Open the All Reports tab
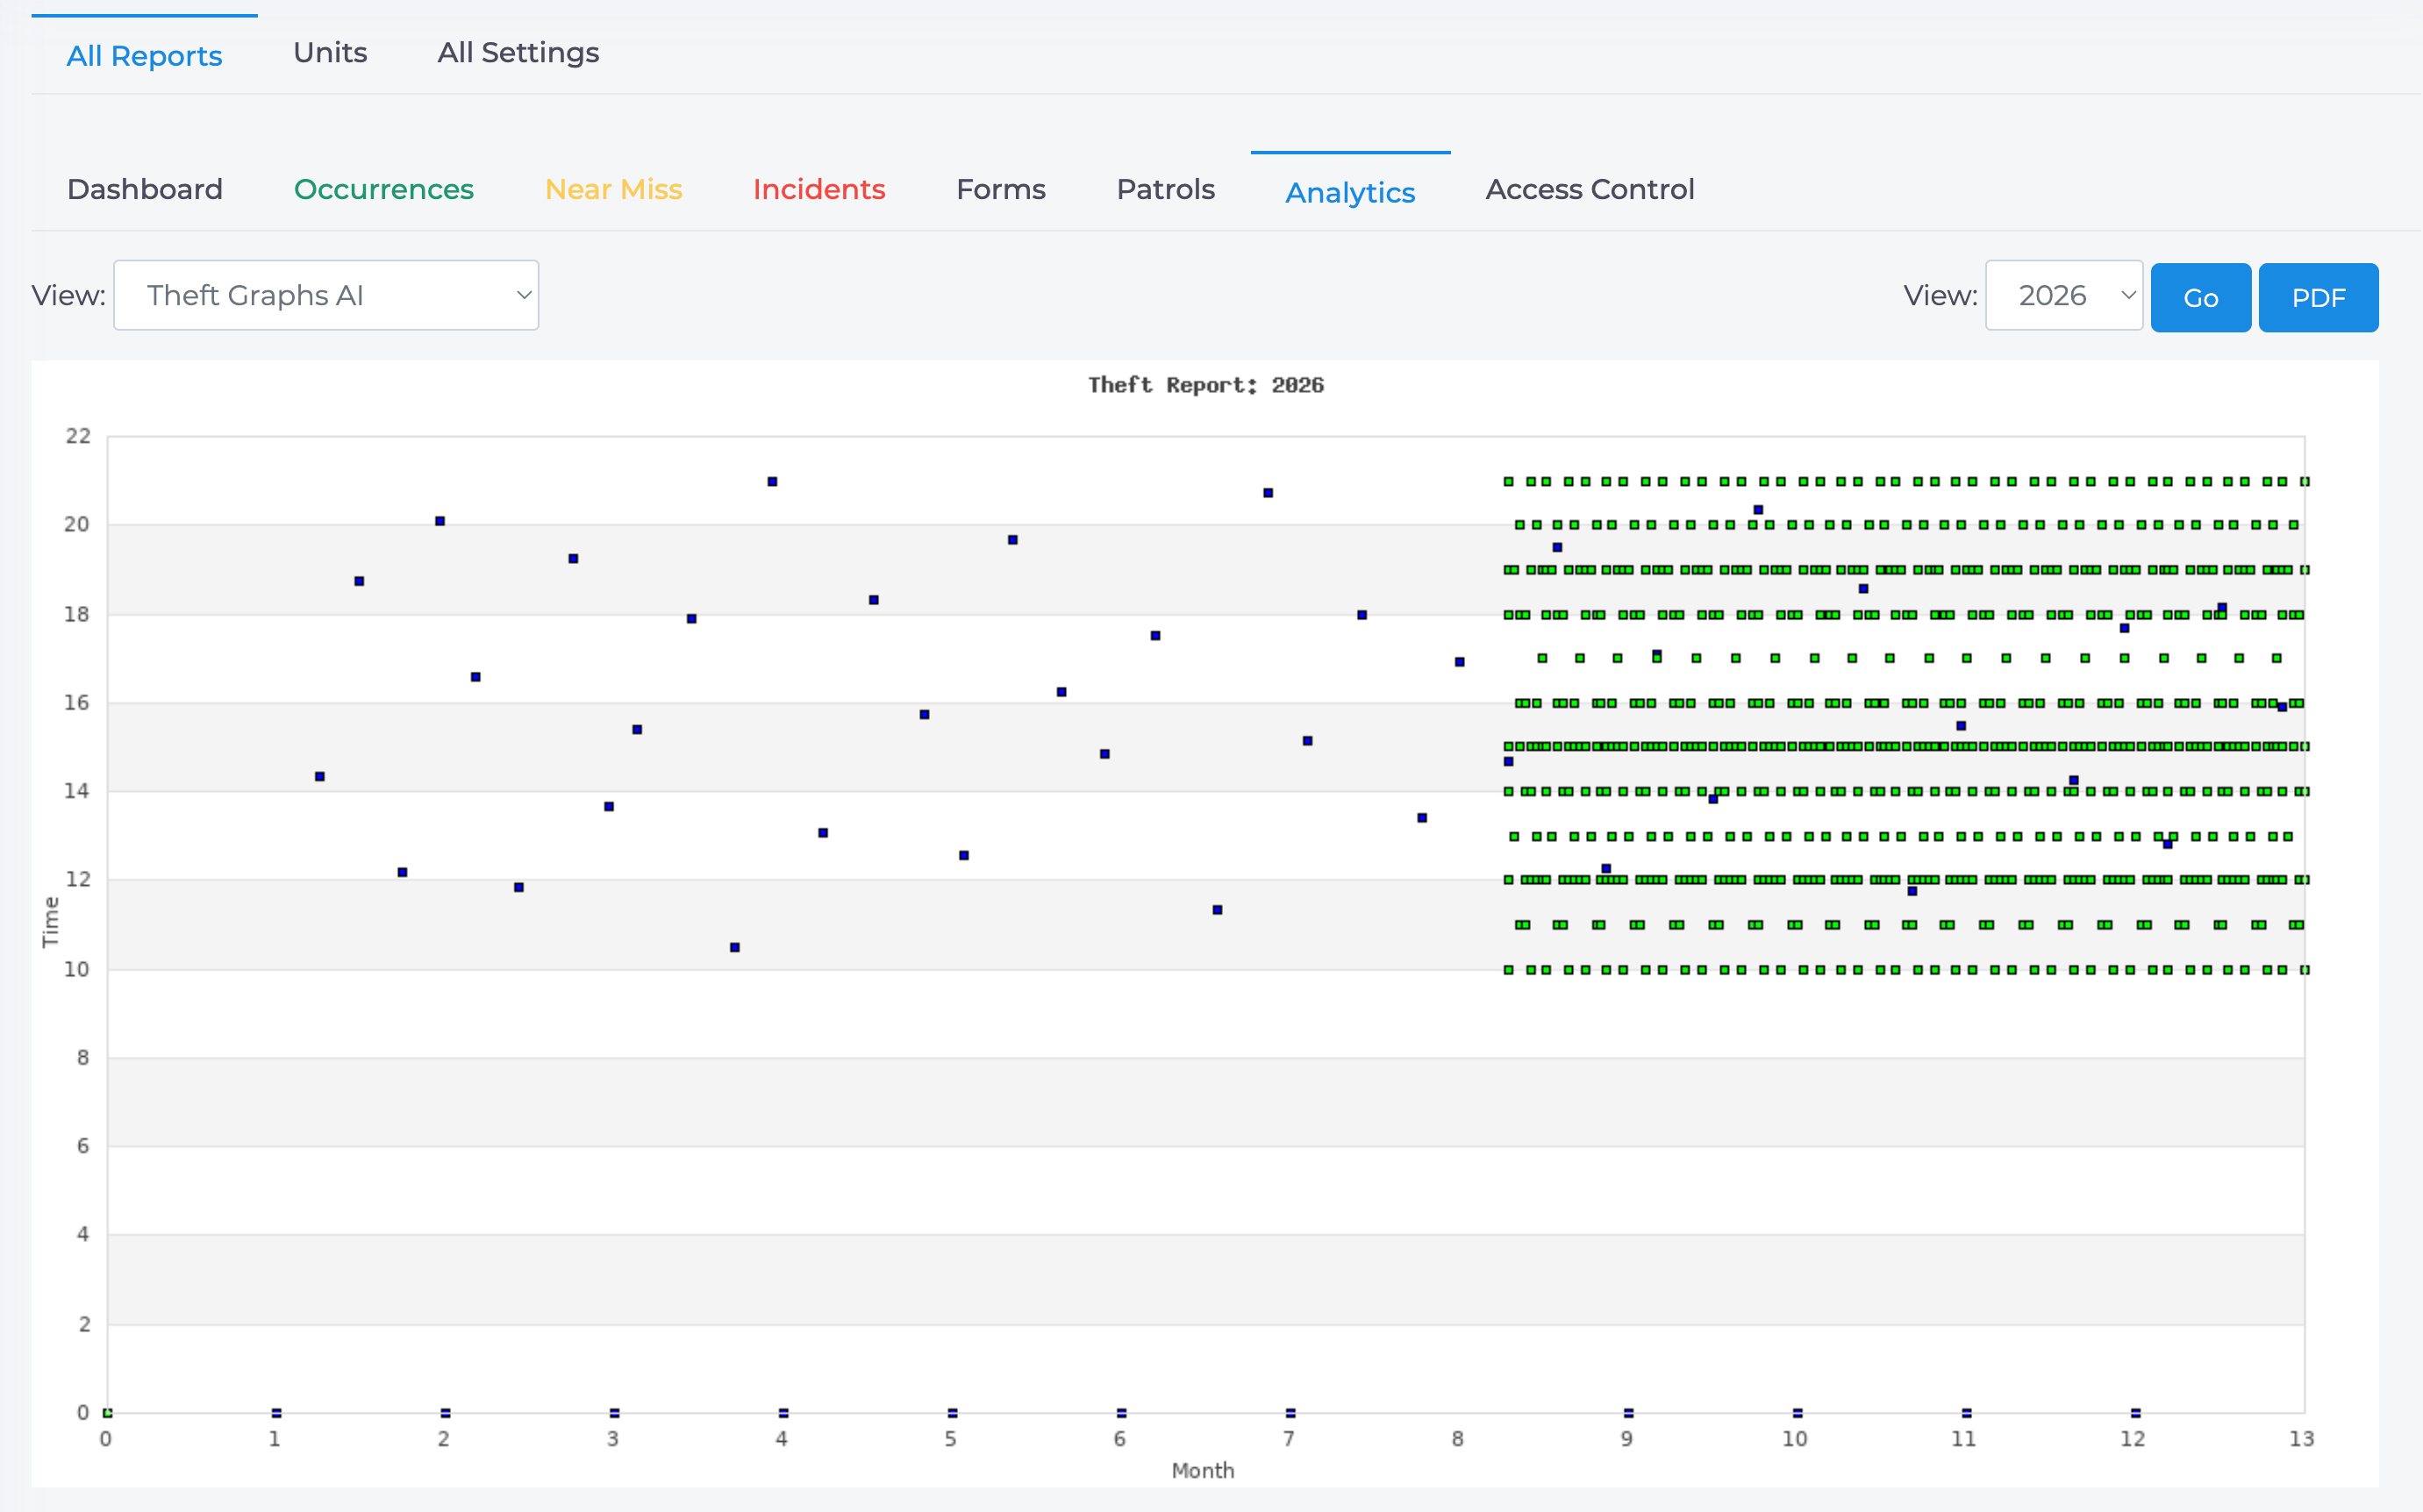The image size is (2423, 1512). [x=144, y=55]
